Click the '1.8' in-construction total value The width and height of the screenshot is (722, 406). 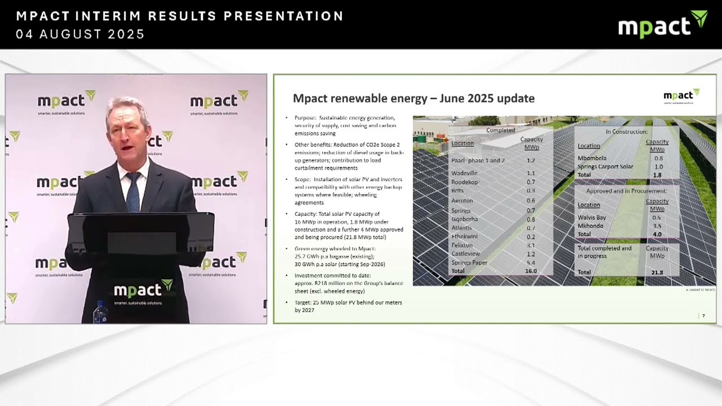(x=657, y=175)
